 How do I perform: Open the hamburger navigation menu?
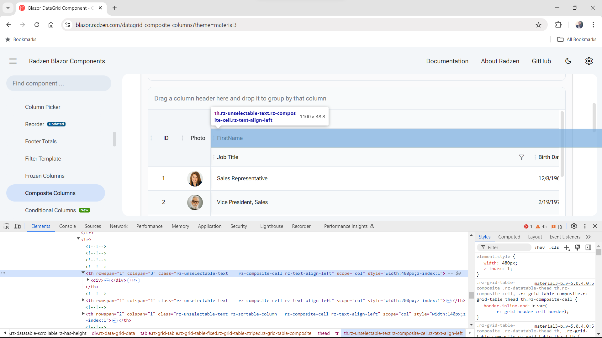(13, 61)
